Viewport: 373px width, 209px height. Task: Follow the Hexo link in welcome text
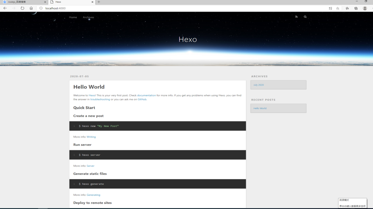92,95
